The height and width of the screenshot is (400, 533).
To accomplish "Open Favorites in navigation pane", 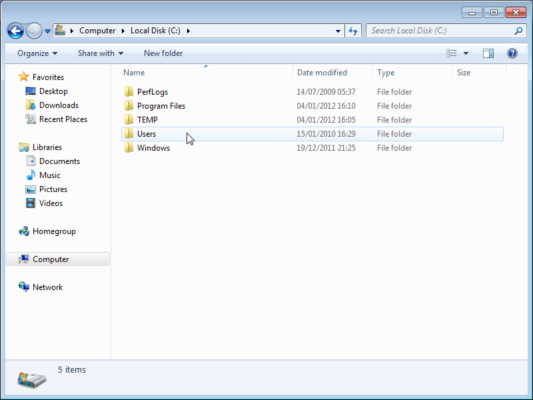I will [48, 77].
